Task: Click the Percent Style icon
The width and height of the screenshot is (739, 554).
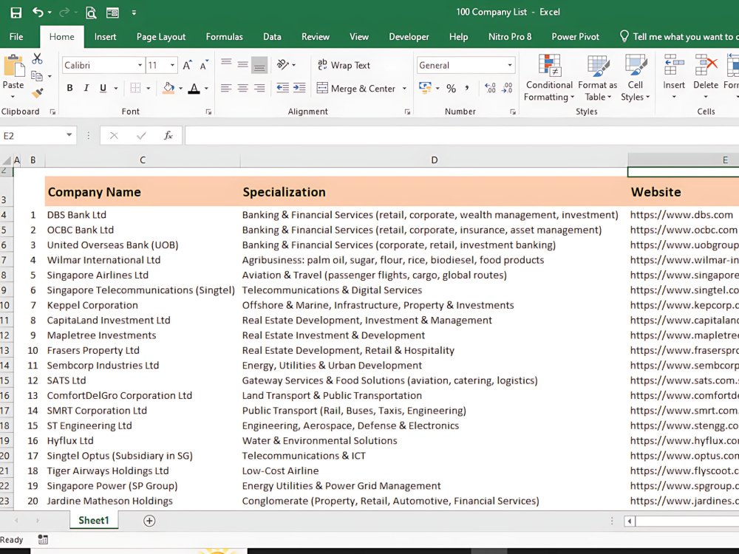Action: coord(451,88)
